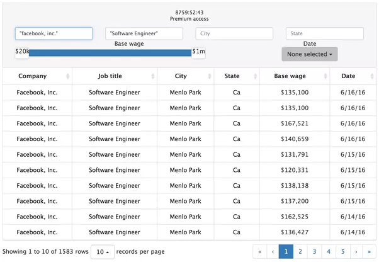Image resolution: width=379 pixels, height=262 pixels.
Task: Open the Date 'None selected' dropdown
Action: (310, 54)
